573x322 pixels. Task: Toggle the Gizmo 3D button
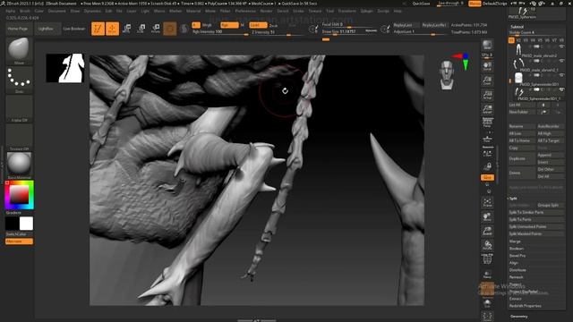click(170, 29)
